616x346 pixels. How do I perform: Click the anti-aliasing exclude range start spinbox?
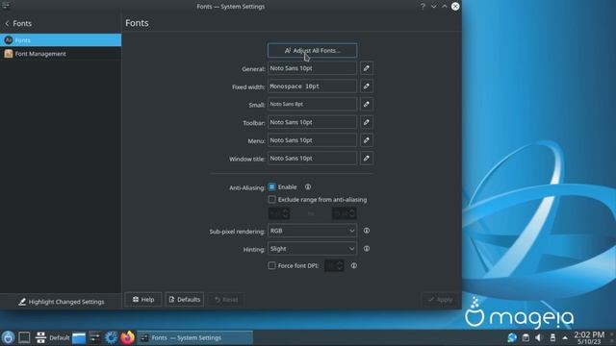[279, 213]
